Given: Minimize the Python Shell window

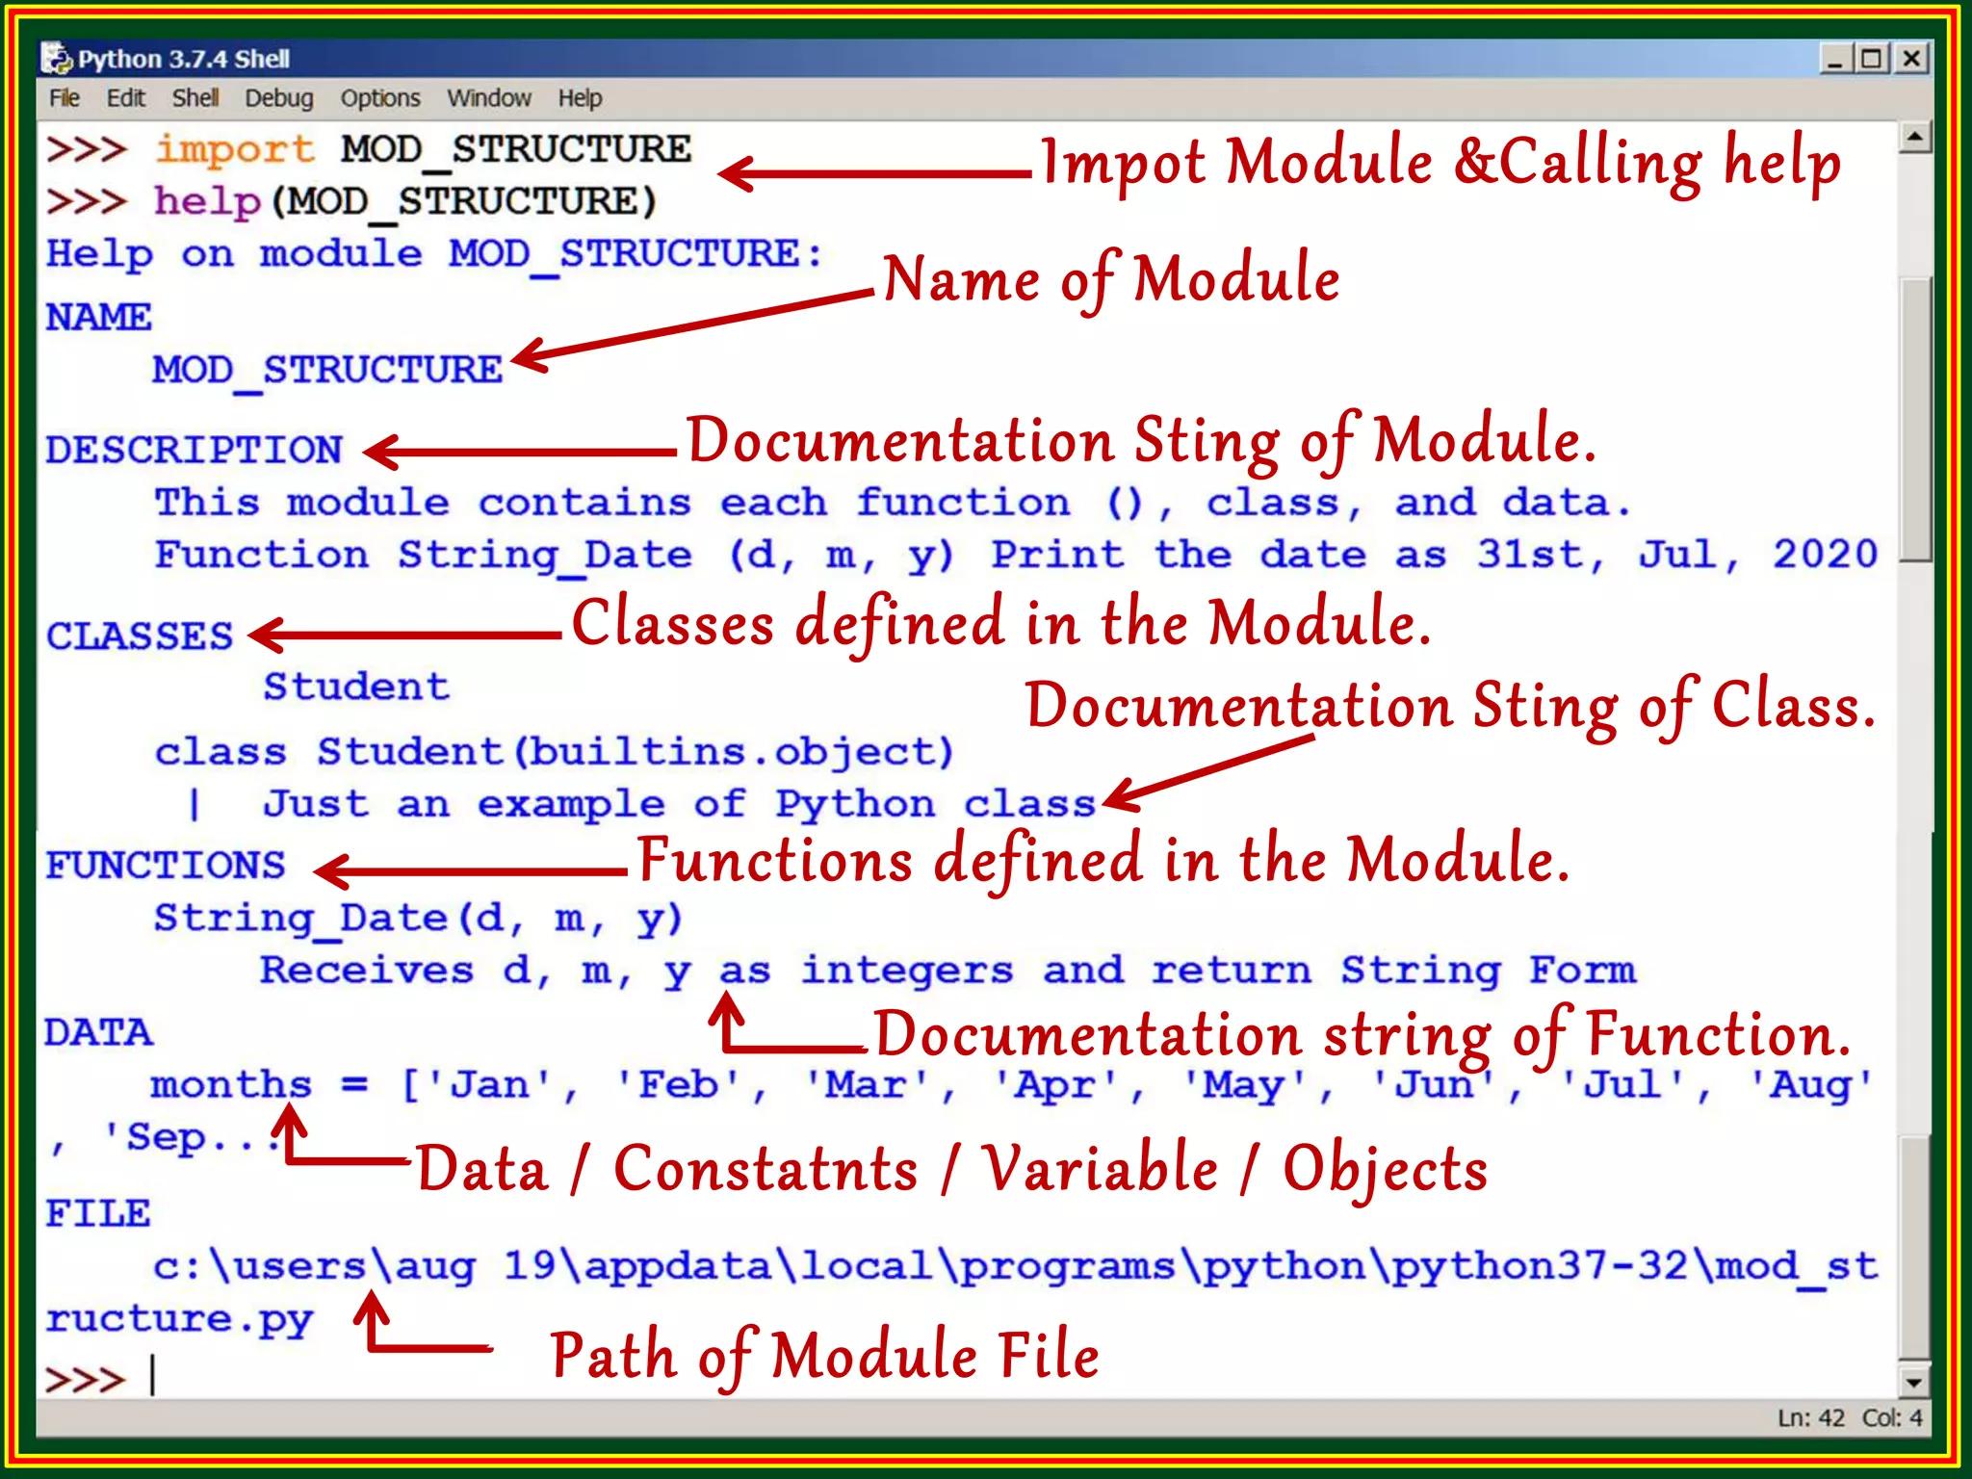Looking at the screenshot, I should tap(1835, 59).
